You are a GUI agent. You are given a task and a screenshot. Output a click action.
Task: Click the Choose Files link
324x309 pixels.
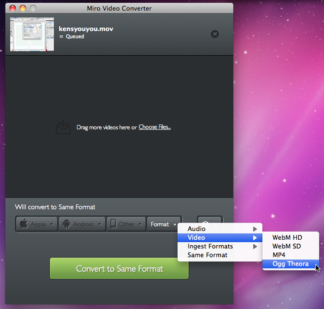pos(154,127)
